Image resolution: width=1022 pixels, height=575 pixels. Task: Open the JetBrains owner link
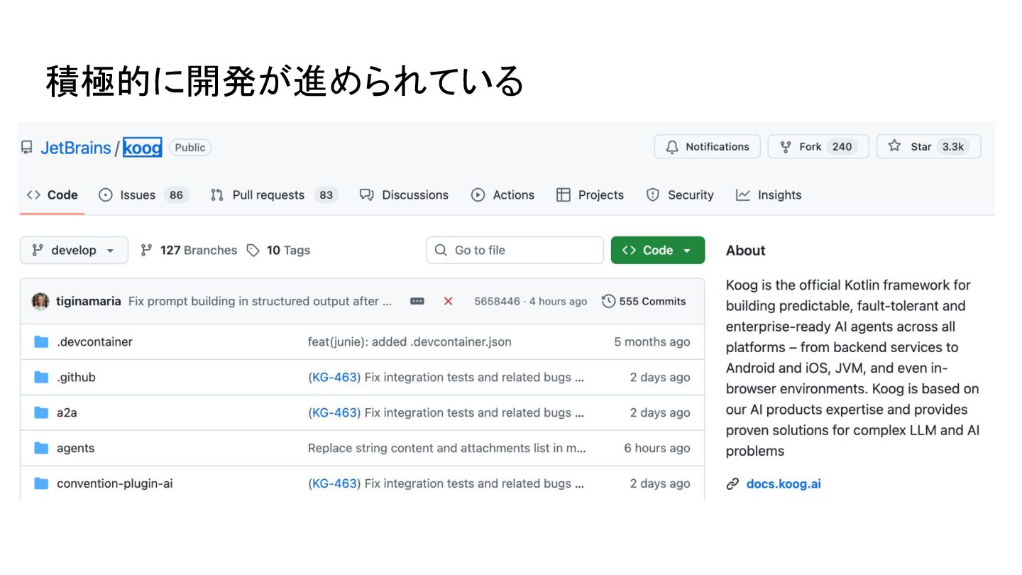tap(76, 148)
